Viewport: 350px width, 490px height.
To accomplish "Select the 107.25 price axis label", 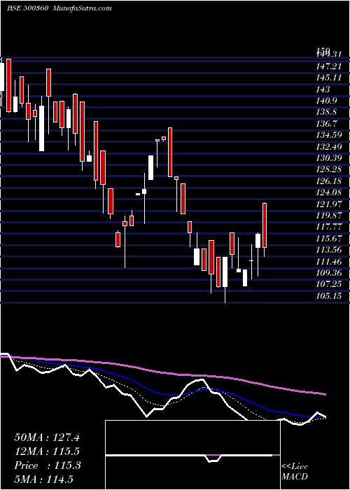I will (328, 284).
